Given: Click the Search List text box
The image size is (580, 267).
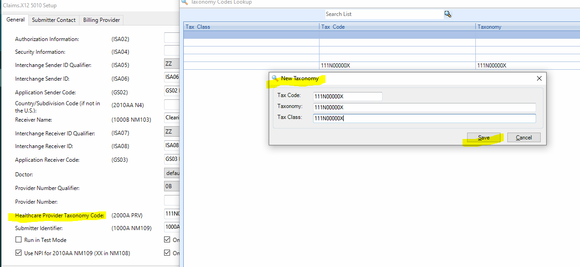Looking at the screenshot, I should point(384,14).
